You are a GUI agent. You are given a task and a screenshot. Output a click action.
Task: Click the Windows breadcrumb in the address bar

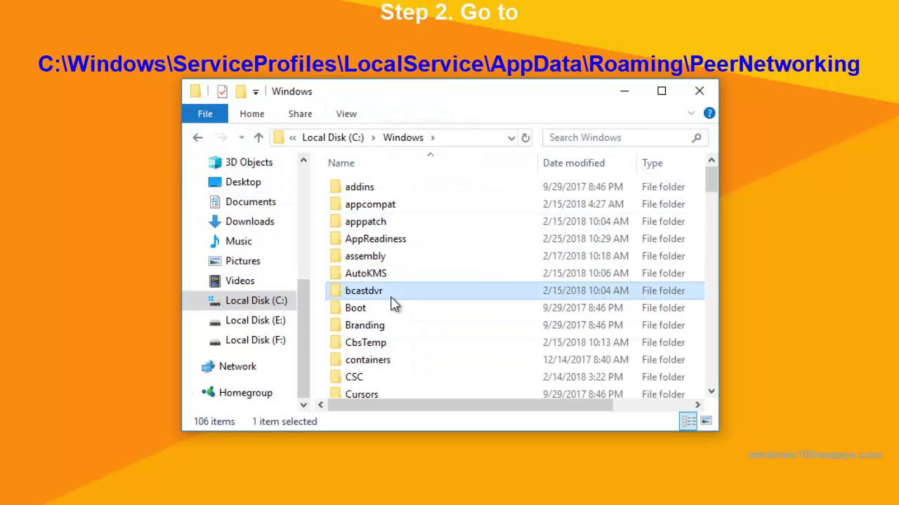403,137
